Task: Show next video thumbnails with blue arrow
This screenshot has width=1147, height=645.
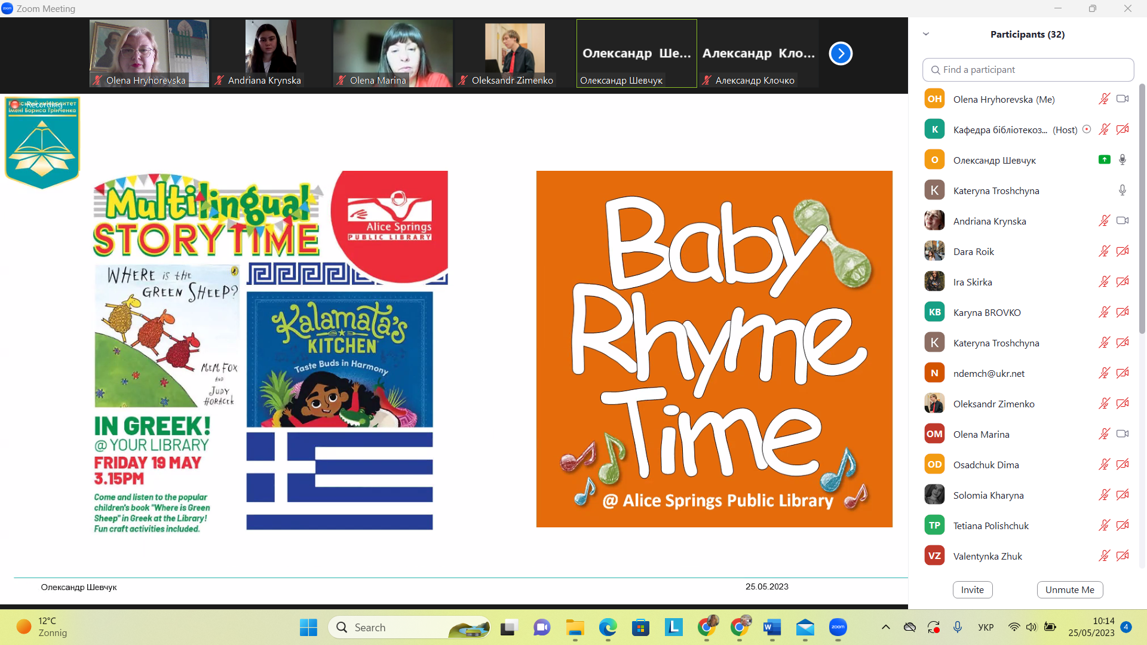Action: tap(840, 54)
